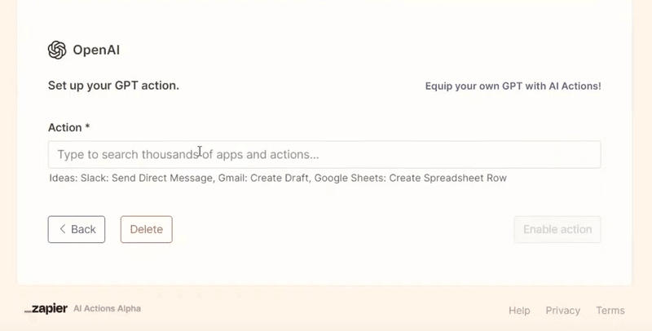Open the Help link in footer
This screenshot has width=652, height=331.
click(x=519, y=311)
